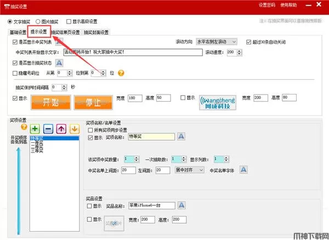Select 一等奖 in the prize list

(x=38, y=142)
